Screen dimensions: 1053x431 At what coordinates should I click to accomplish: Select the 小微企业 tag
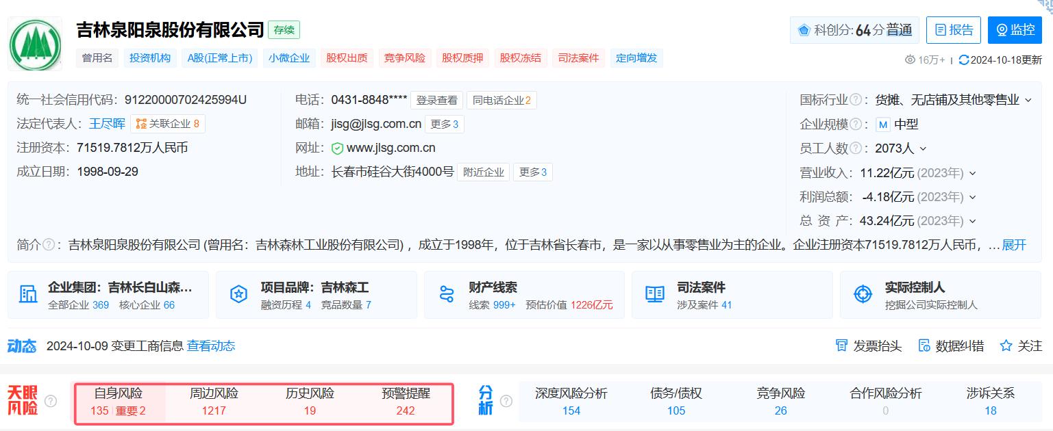[x=289, y=58]
